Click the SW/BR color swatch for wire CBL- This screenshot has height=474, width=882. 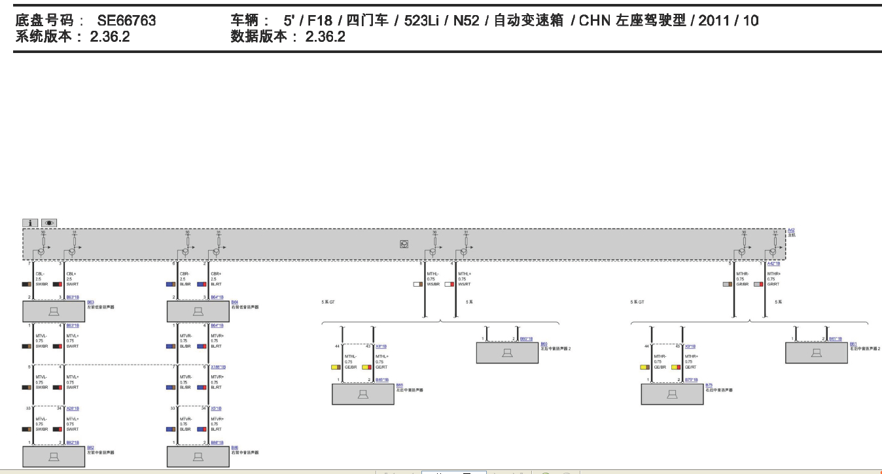(x=27, y=284)
